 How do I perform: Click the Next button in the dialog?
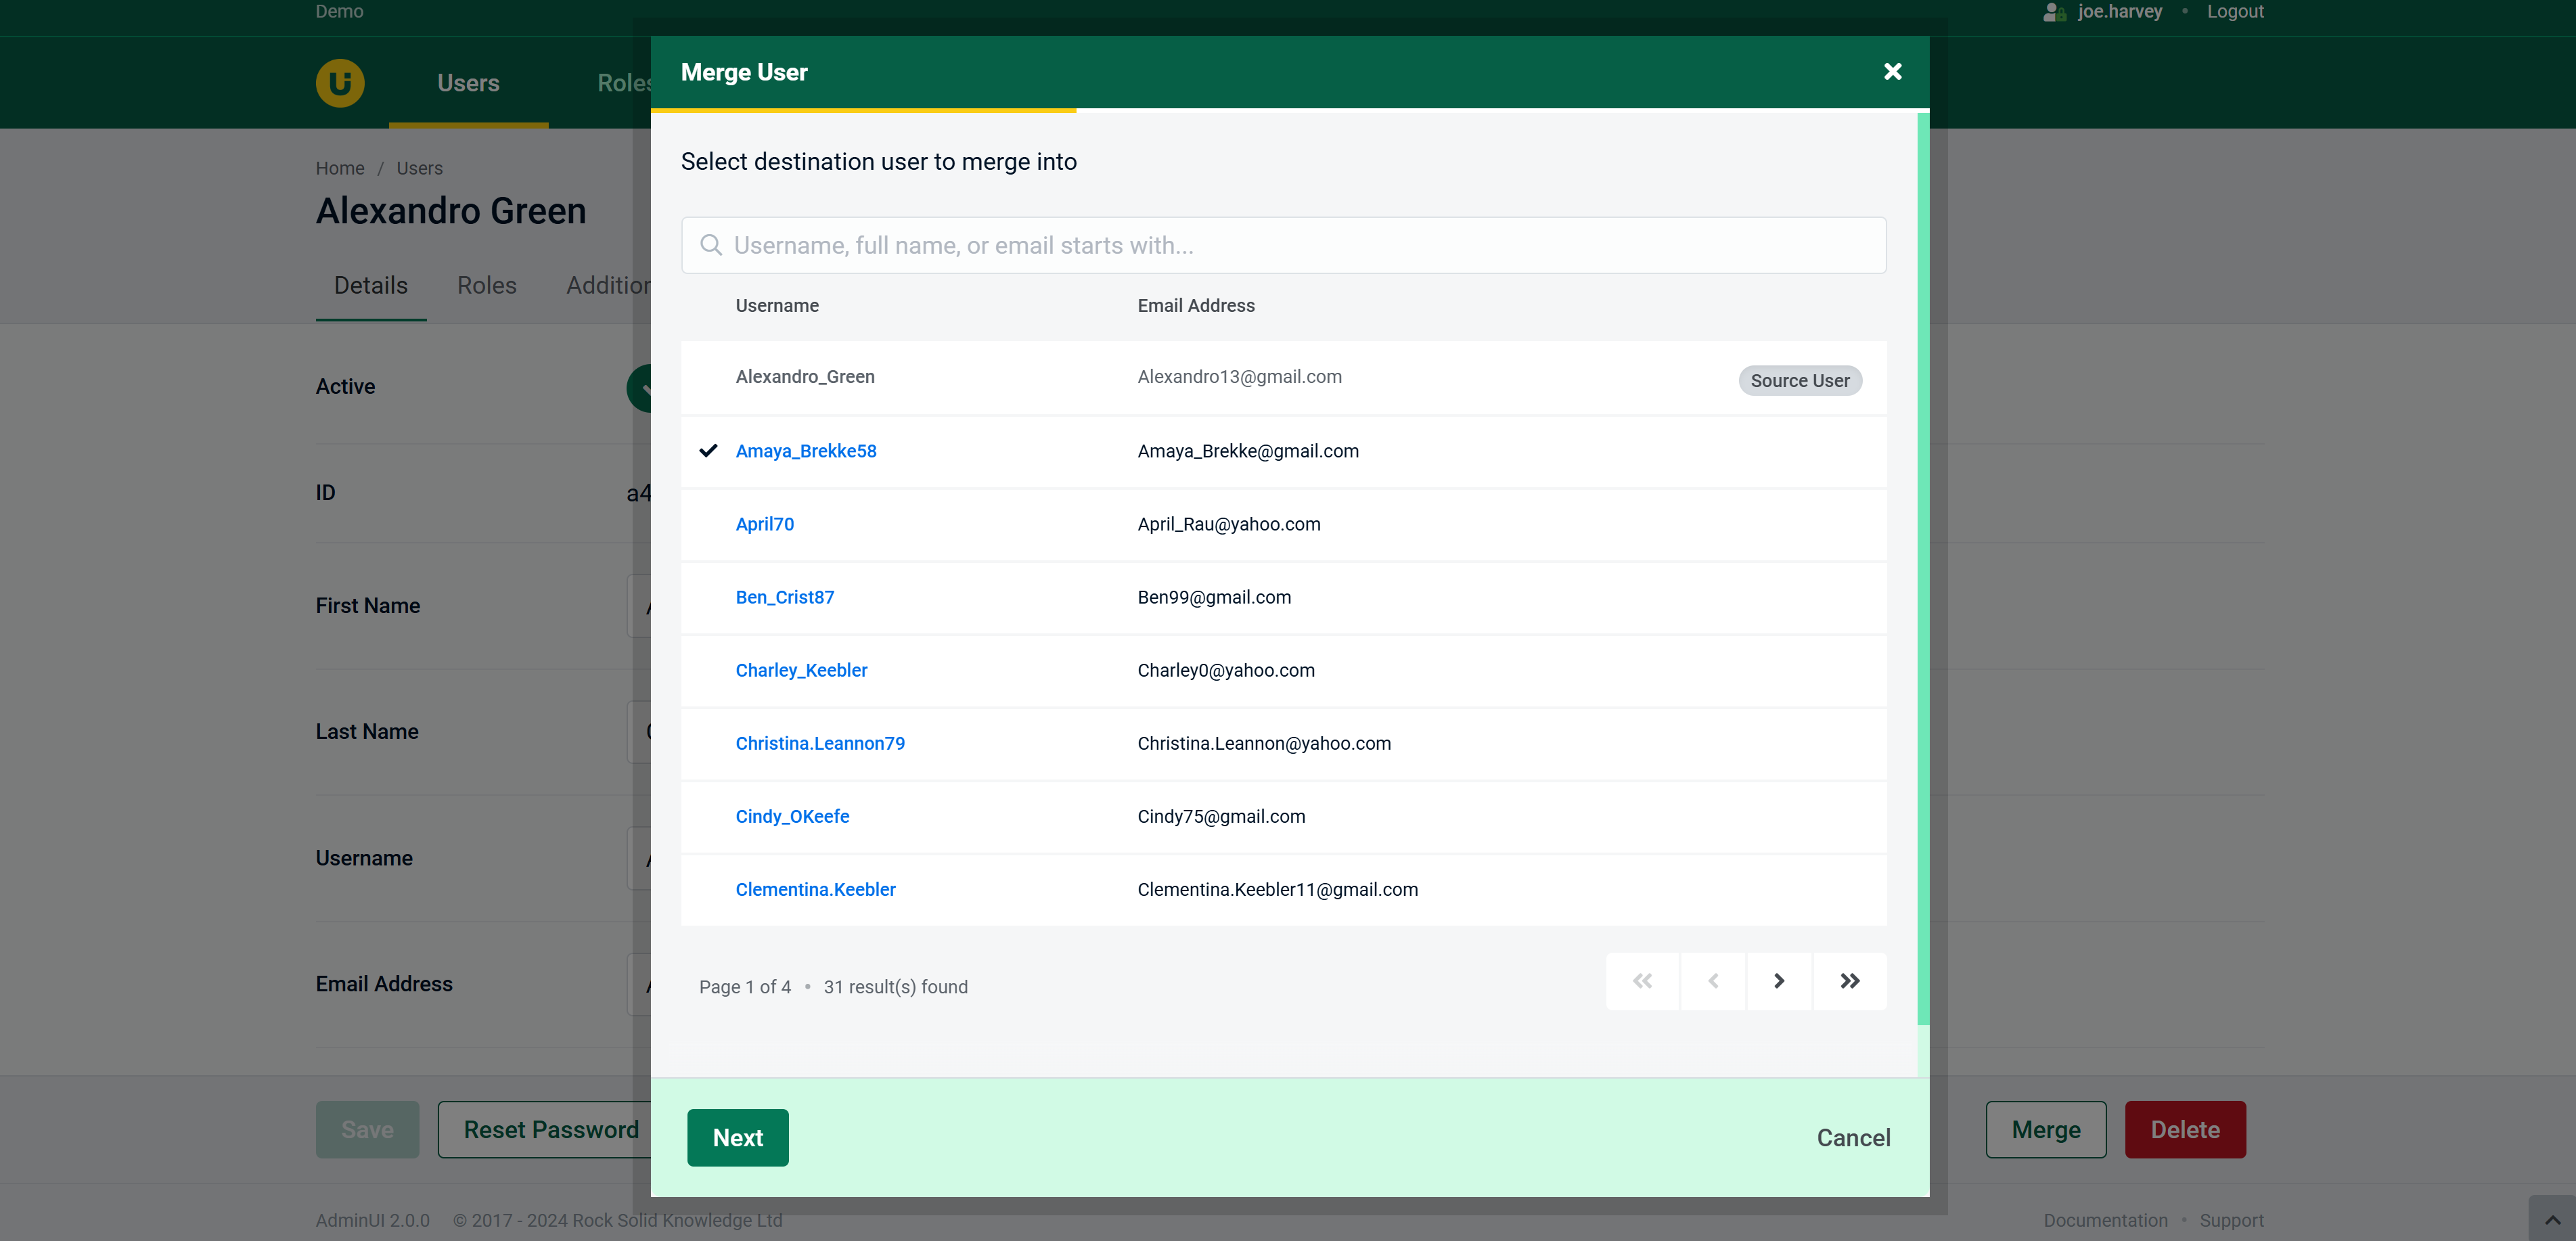click(x=738, y=1137)
